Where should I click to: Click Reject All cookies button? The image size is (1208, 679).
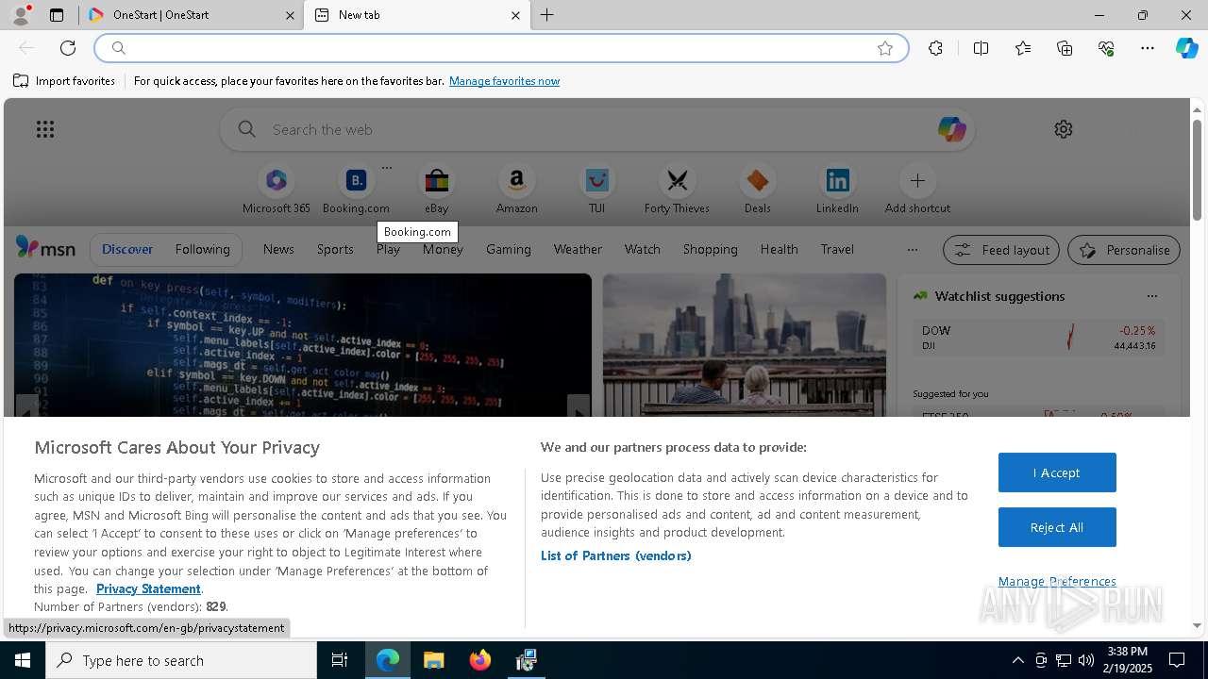[1057, 527]
